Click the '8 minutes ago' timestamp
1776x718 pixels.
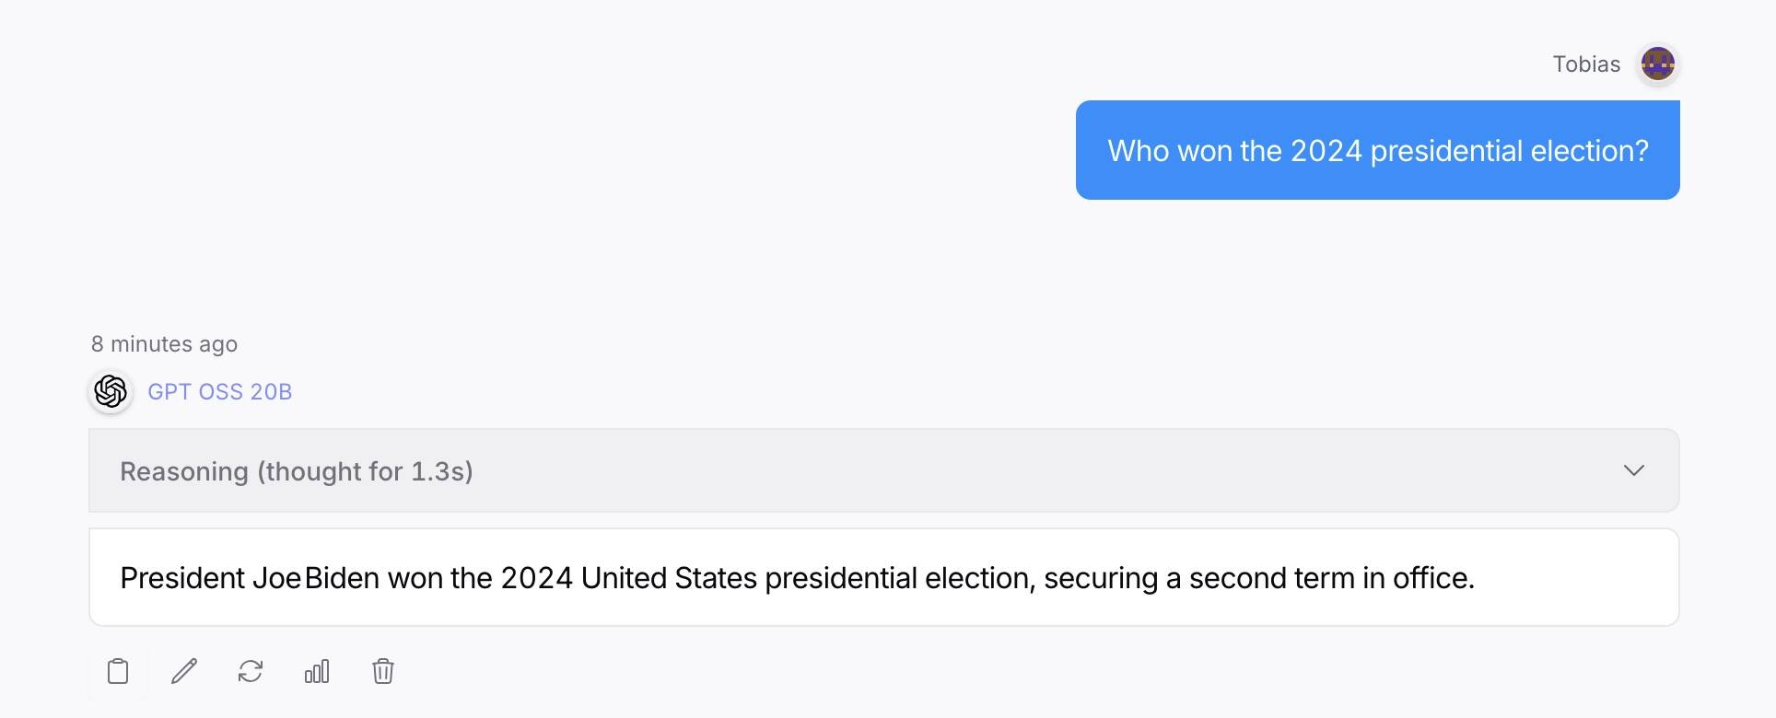point(164,344)
